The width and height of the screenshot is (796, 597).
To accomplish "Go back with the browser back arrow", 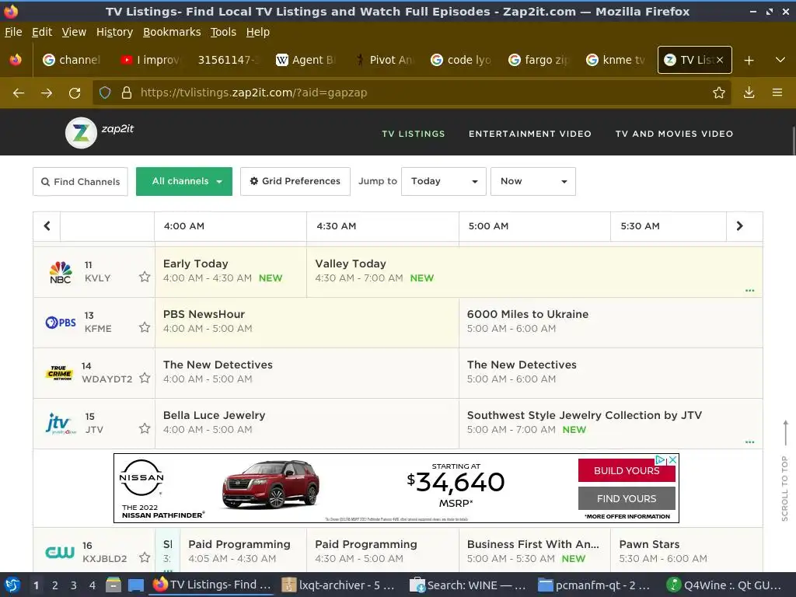I will click(19, 93).
